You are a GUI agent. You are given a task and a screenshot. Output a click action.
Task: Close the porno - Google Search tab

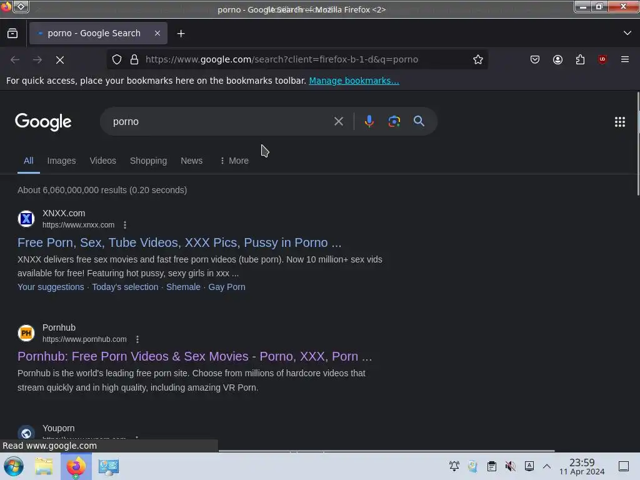[157, 33]
